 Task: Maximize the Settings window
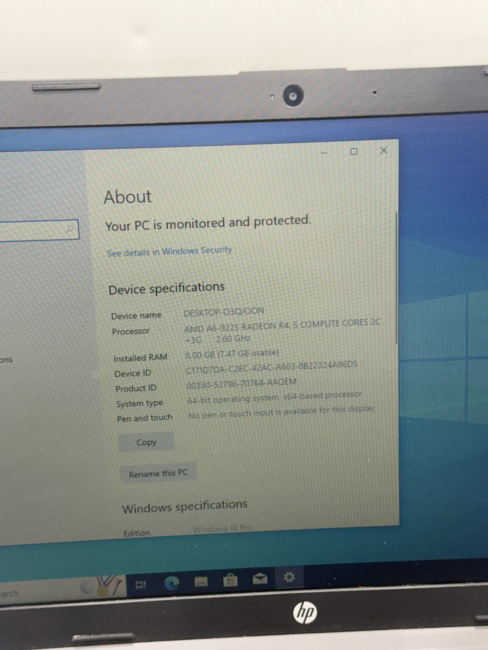coord(354,152)
